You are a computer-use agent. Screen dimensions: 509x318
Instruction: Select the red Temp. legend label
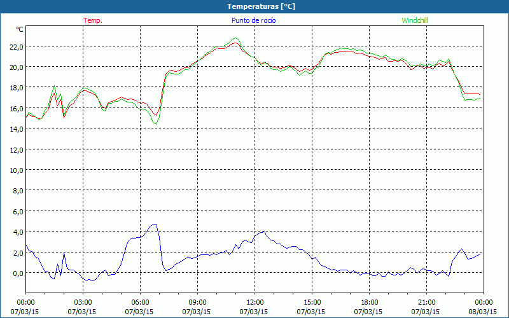pyautogui.click(x=93, y=20)
